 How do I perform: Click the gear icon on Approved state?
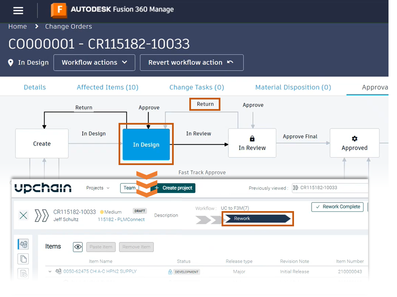pos(354,138)
